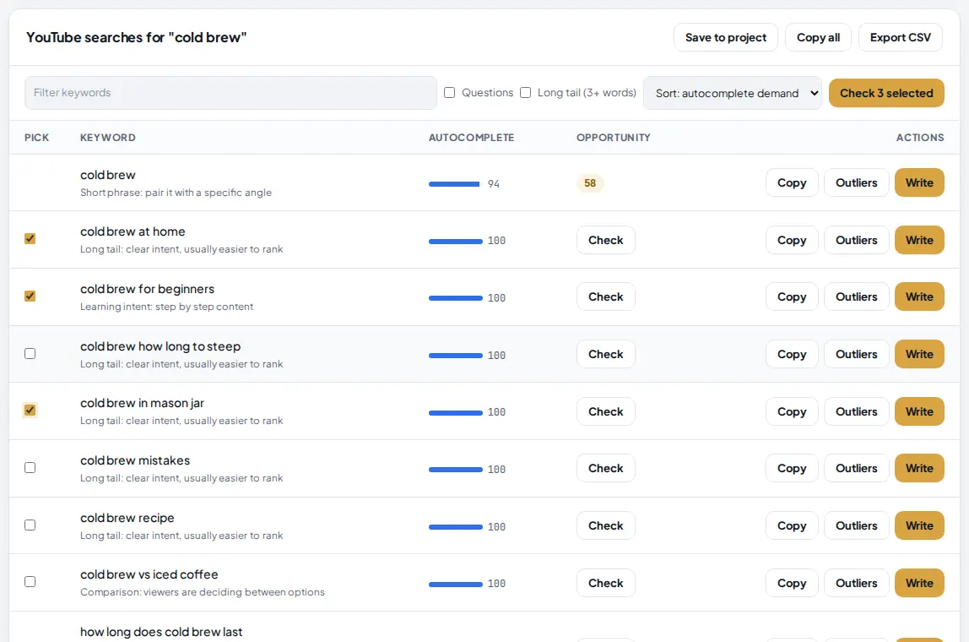
Task: Outliers for 'cold brew in mason jar'
Action: click(x=856, y=411)
